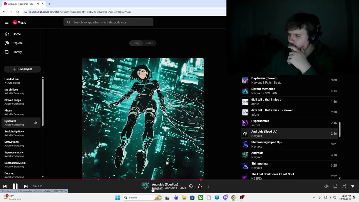The image size is (359, 202).
Task: Open Straight Up Rock playlist
Action: [x=21, y=133]
